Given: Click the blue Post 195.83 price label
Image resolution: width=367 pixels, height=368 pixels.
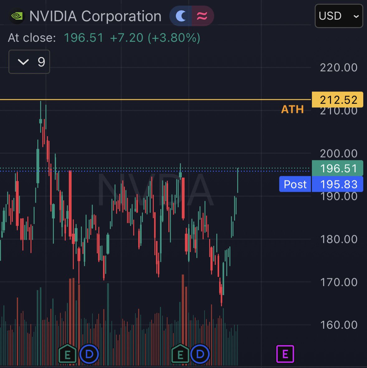Looking at the screenshot, I should click(321, 184).
